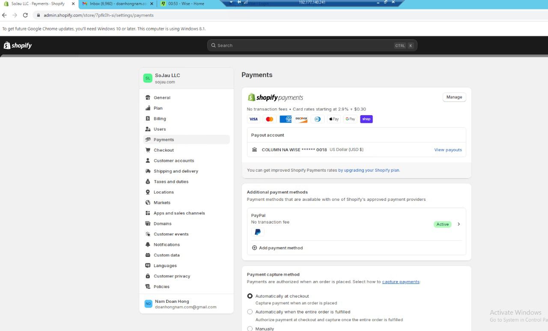Click the Shop Pay purple icon

pyautogui.click(x=366, y=119)
